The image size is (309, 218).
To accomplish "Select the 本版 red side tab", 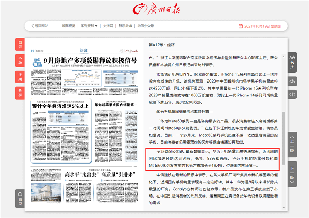I will click(x=20, y=60).
